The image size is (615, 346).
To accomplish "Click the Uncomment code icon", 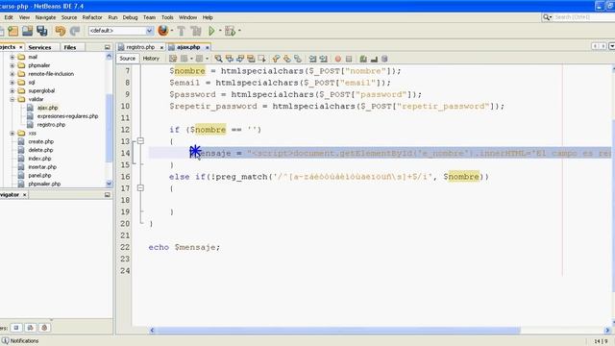I will (x=374, y=59).
